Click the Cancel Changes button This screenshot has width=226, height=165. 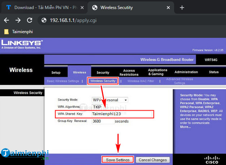[152, 160]
